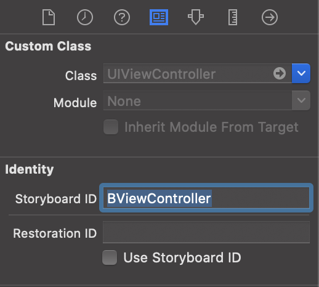The image size is (319, 287).
Task: Focus the Storyboard ID text field
Action: coord(206,198)
